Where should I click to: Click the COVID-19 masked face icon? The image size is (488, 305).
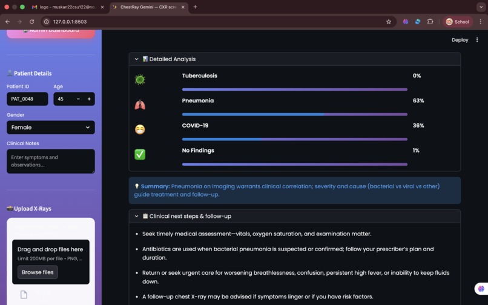point(140,130)
